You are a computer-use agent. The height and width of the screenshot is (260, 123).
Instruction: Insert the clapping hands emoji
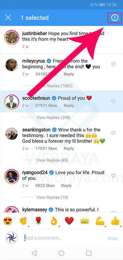pyautogui.click(x=23, y=221)
